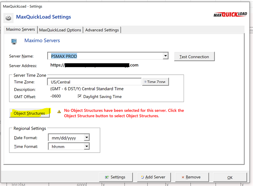Click the 'Server Time Zone' group label
This screenshot has width=253, height=186.
pos(30,75)
